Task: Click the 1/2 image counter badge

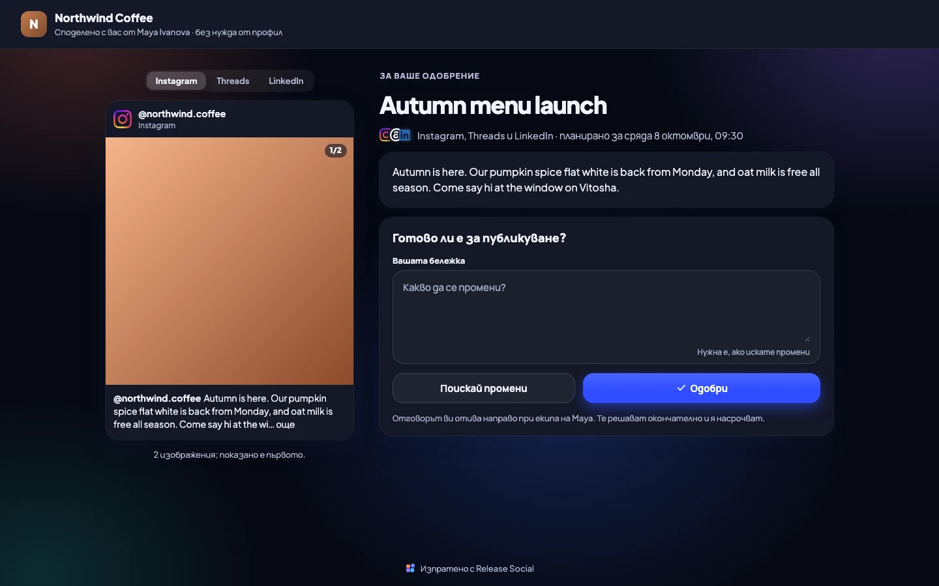Action: [336, 150]
